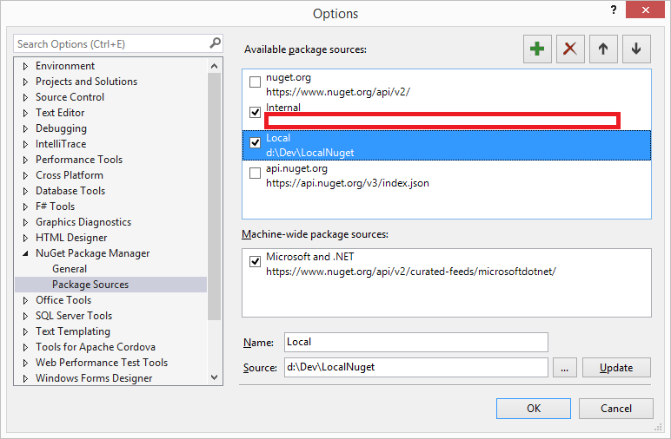Uncheck the Local package source
Viewport: 671px width, 439px height.
point(255,142)
